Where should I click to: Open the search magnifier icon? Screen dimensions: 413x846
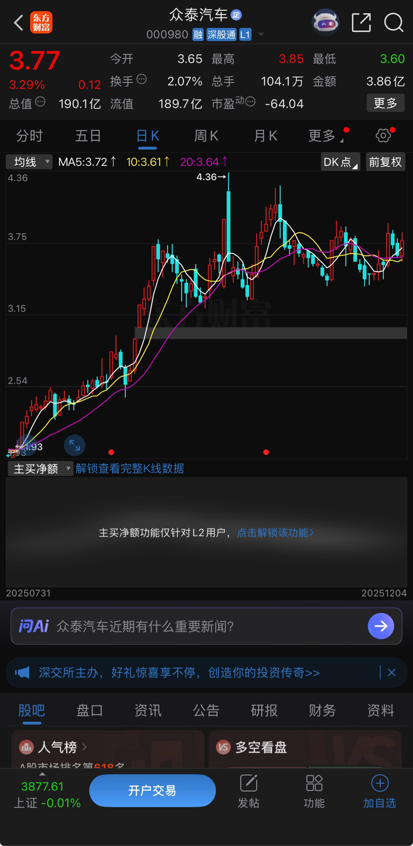[x=394, y=23]
